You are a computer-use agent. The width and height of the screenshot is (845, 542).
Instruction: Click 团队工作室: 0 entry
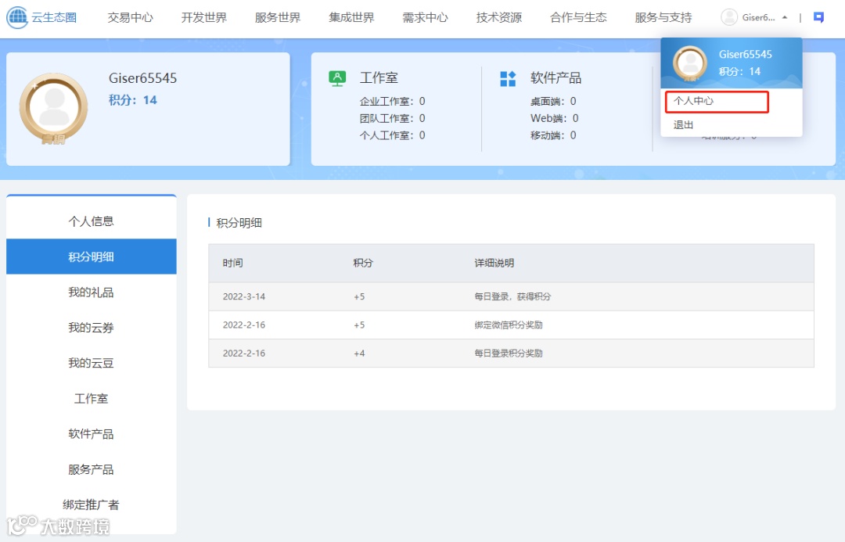pyautogui.click(x=392, y=118)
